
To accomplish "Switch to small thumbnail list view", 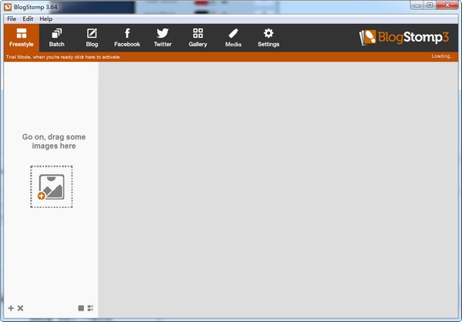I will (x=90, y=308).
